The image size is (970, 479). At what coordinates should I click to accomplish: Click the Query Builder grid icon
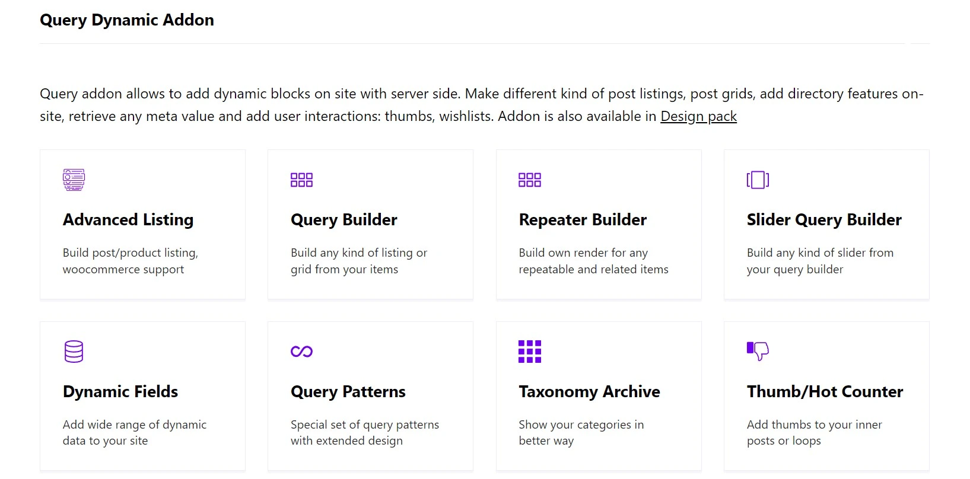click(301, 180)
